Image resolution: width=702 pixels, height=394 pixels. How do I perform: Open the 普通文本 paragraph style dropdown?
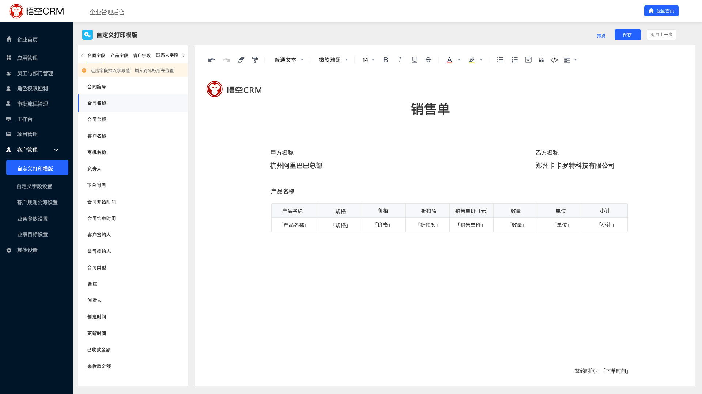(x=289, y=60)
